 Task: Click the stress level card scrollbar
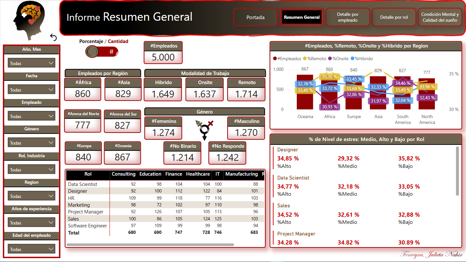pos(457,171)
